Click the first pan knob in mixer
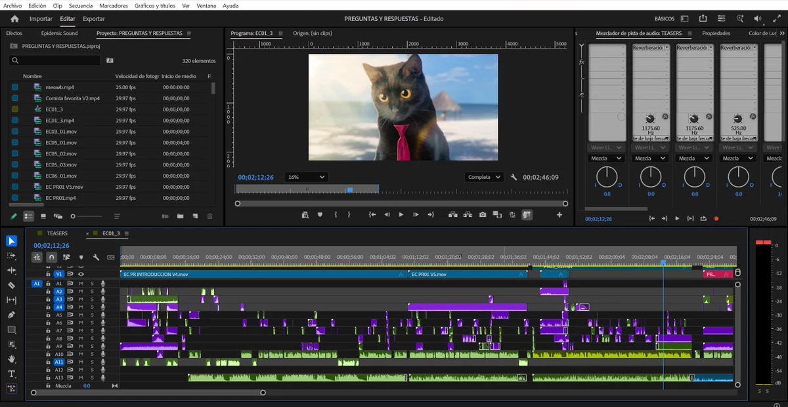 tap(607, 176)
